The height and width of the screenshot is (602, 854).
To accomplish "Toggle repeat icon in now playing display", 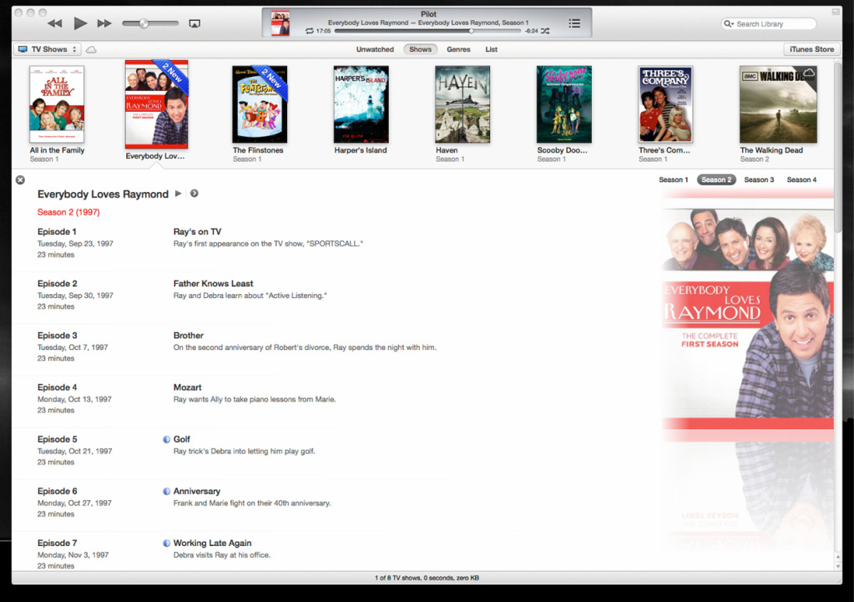I will click(x=310, y=31).
